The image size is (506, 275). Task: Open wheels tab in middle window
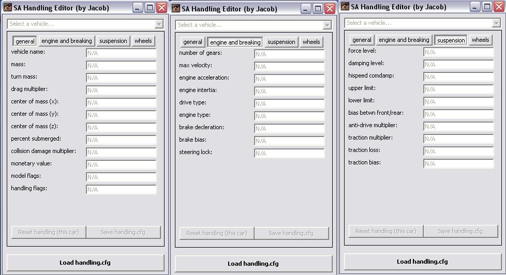pyautogui.click(x=311, y=42)
